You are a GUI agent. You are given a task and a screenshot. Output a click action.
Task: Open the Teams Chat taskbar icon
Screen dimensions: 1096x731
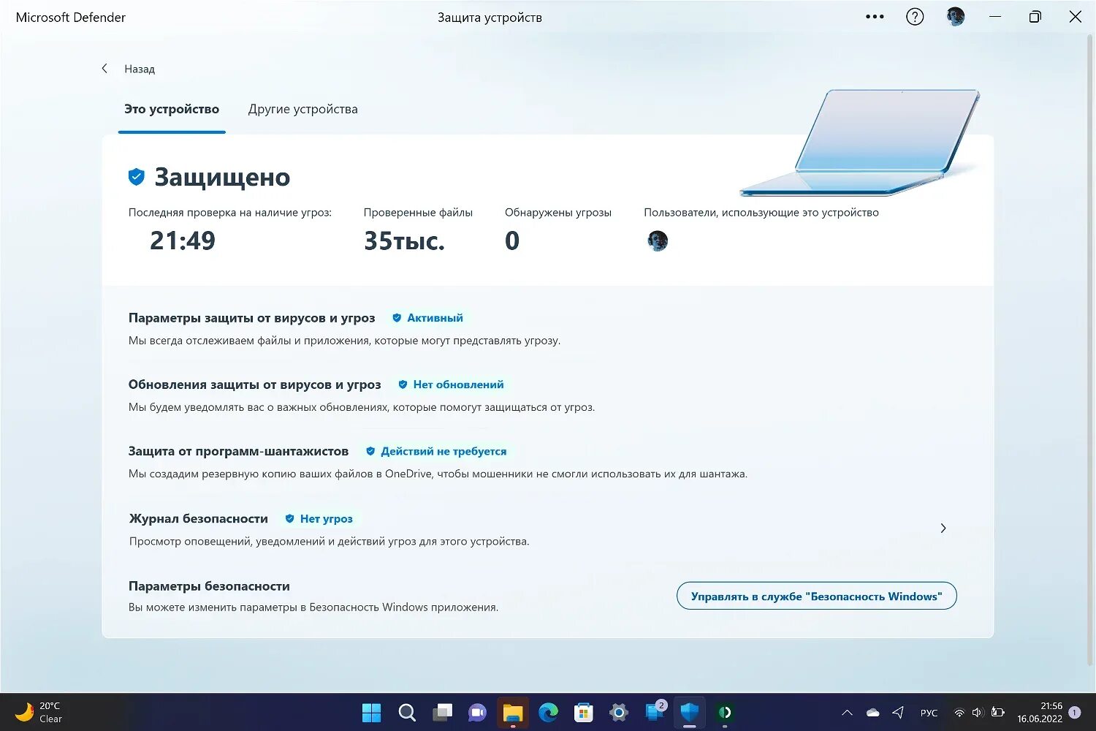pos(477,713)
